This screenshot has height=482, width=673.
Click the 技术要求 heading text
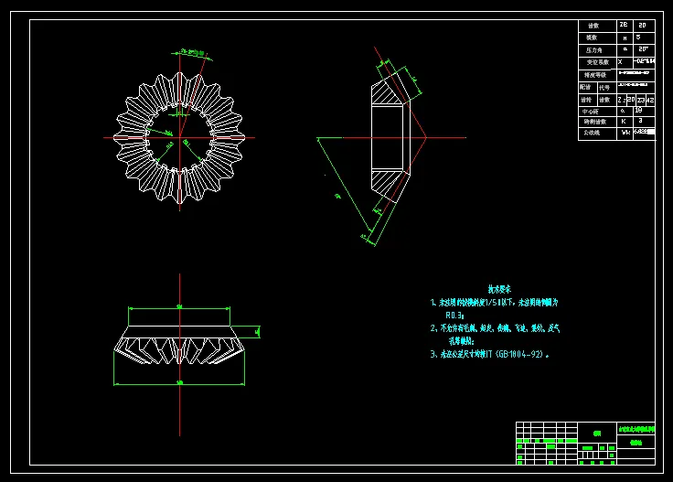[x=499, y=289]
